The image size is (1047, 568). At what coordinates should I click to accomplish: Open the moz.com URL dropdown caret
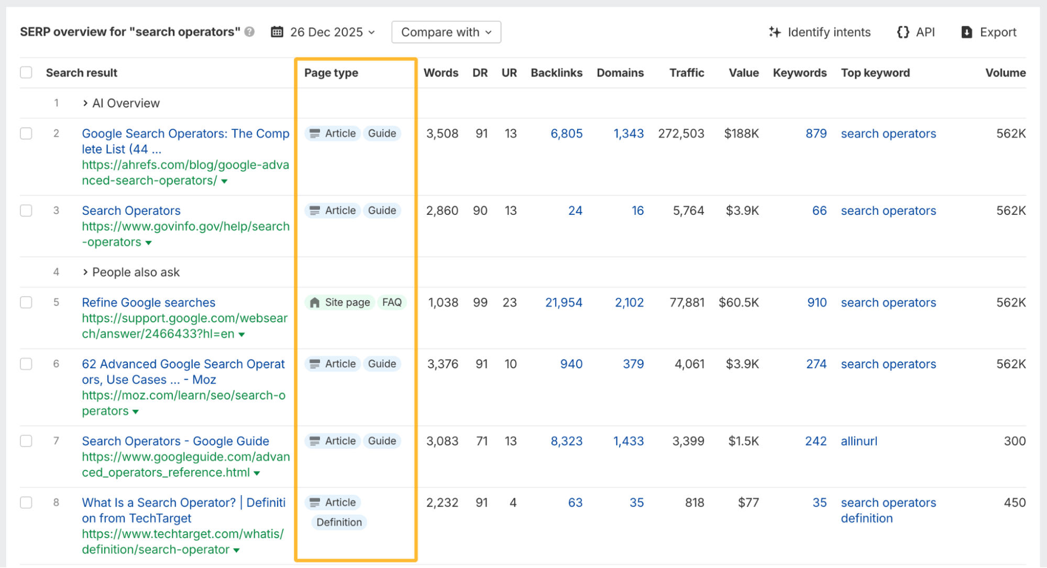click(x=136, y=412)
